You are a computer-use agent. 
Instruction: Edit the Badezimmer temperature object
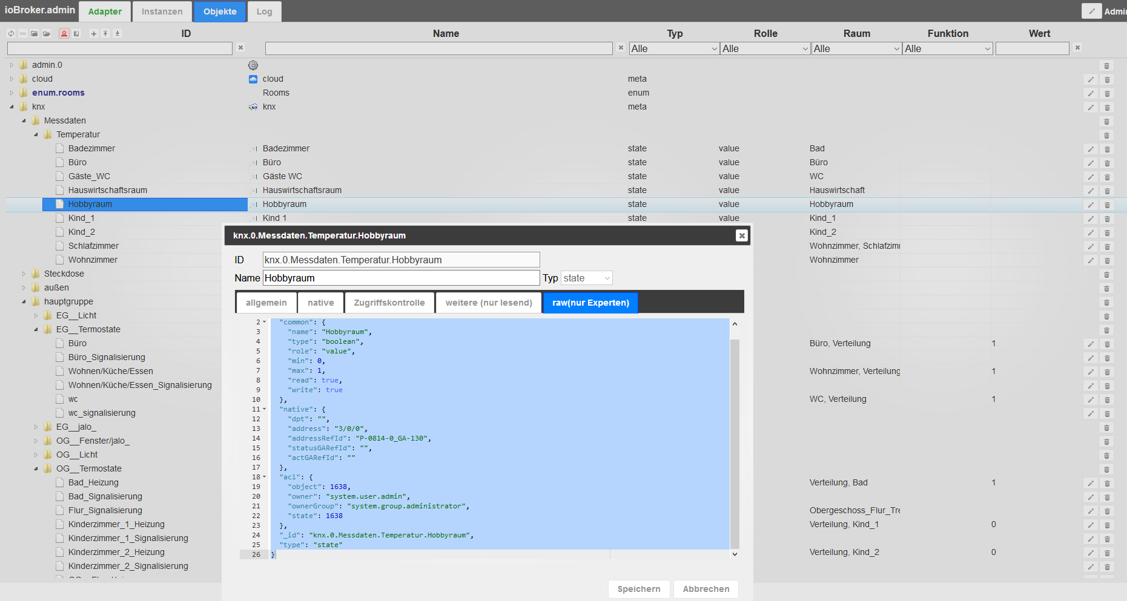pos(1091,149)
